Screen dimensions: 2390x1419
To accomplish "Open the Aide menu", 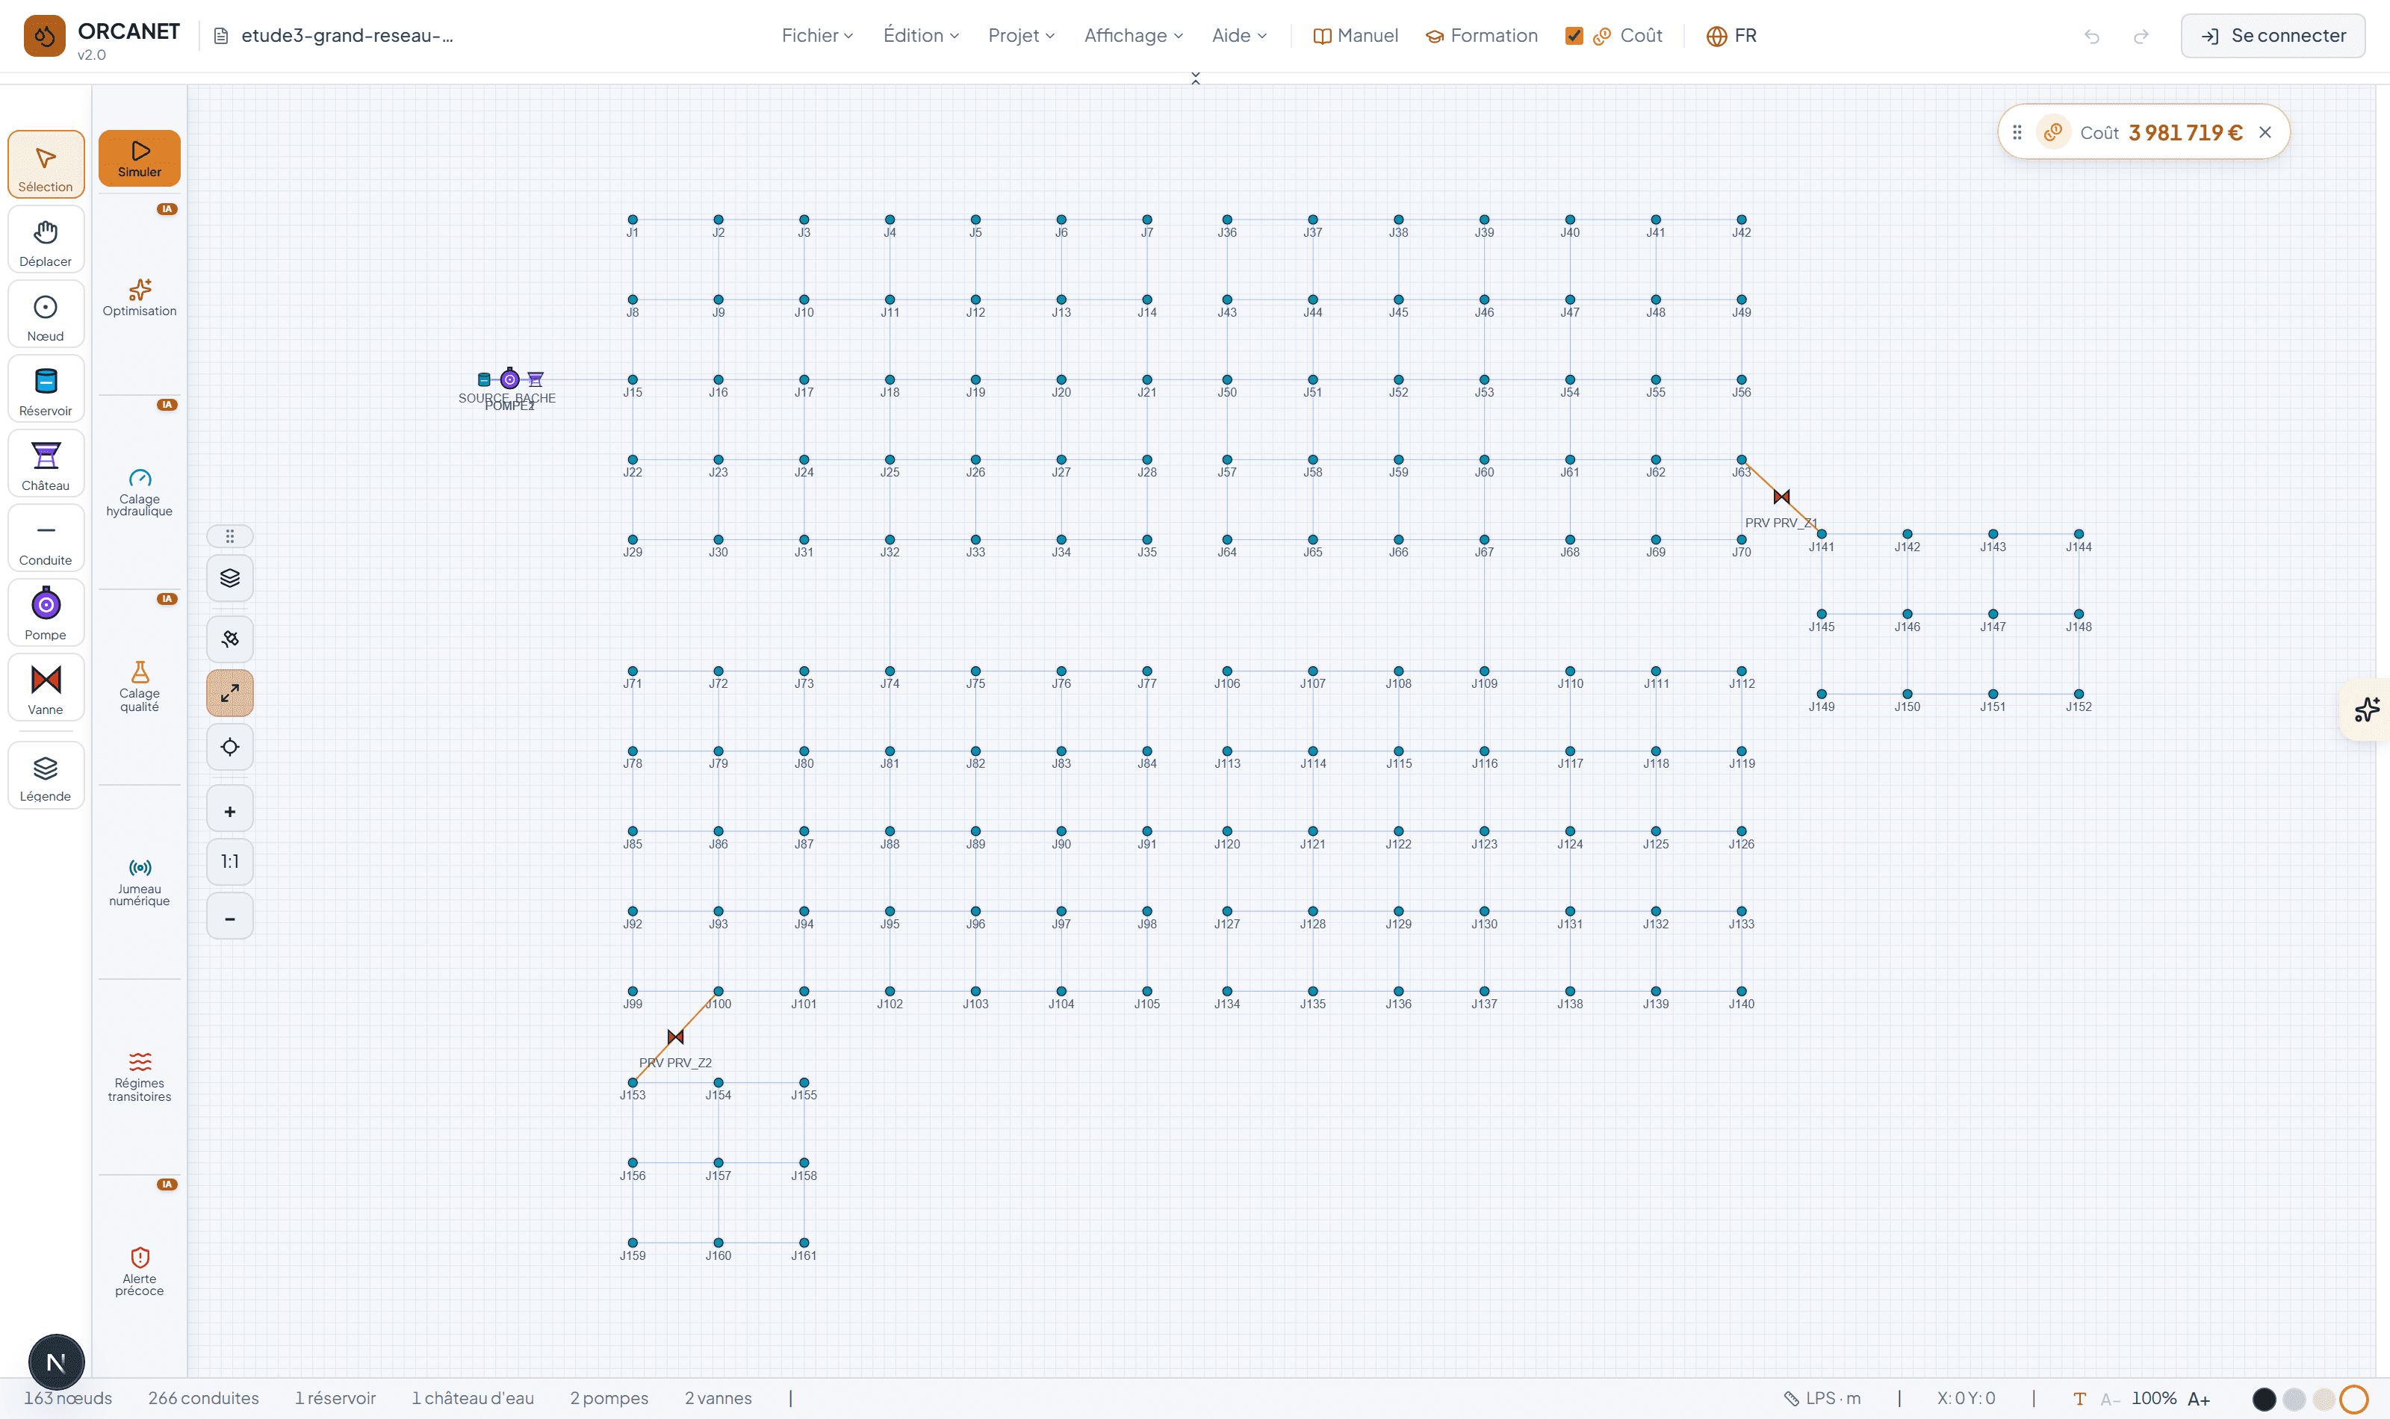I will click(x=1239, y=35).
